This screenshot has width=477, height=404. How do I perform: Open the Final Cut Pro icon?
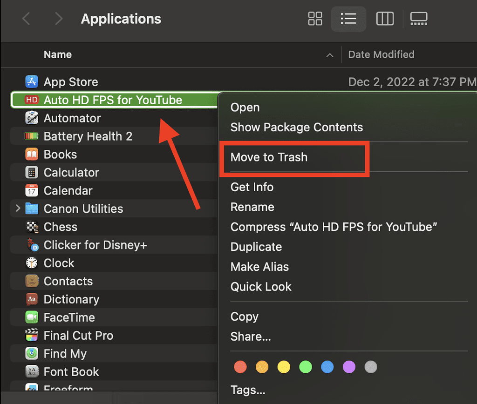[31, 335]
